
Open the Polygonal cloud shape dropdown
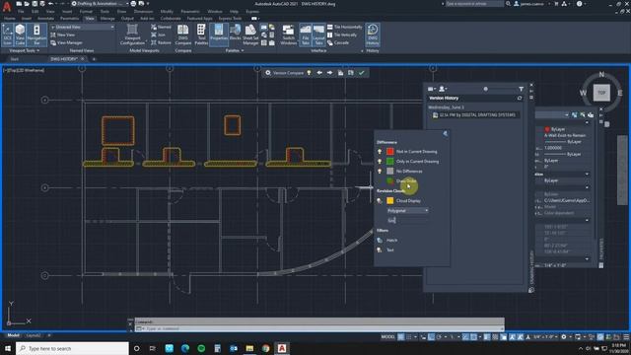tap(407, 210)
